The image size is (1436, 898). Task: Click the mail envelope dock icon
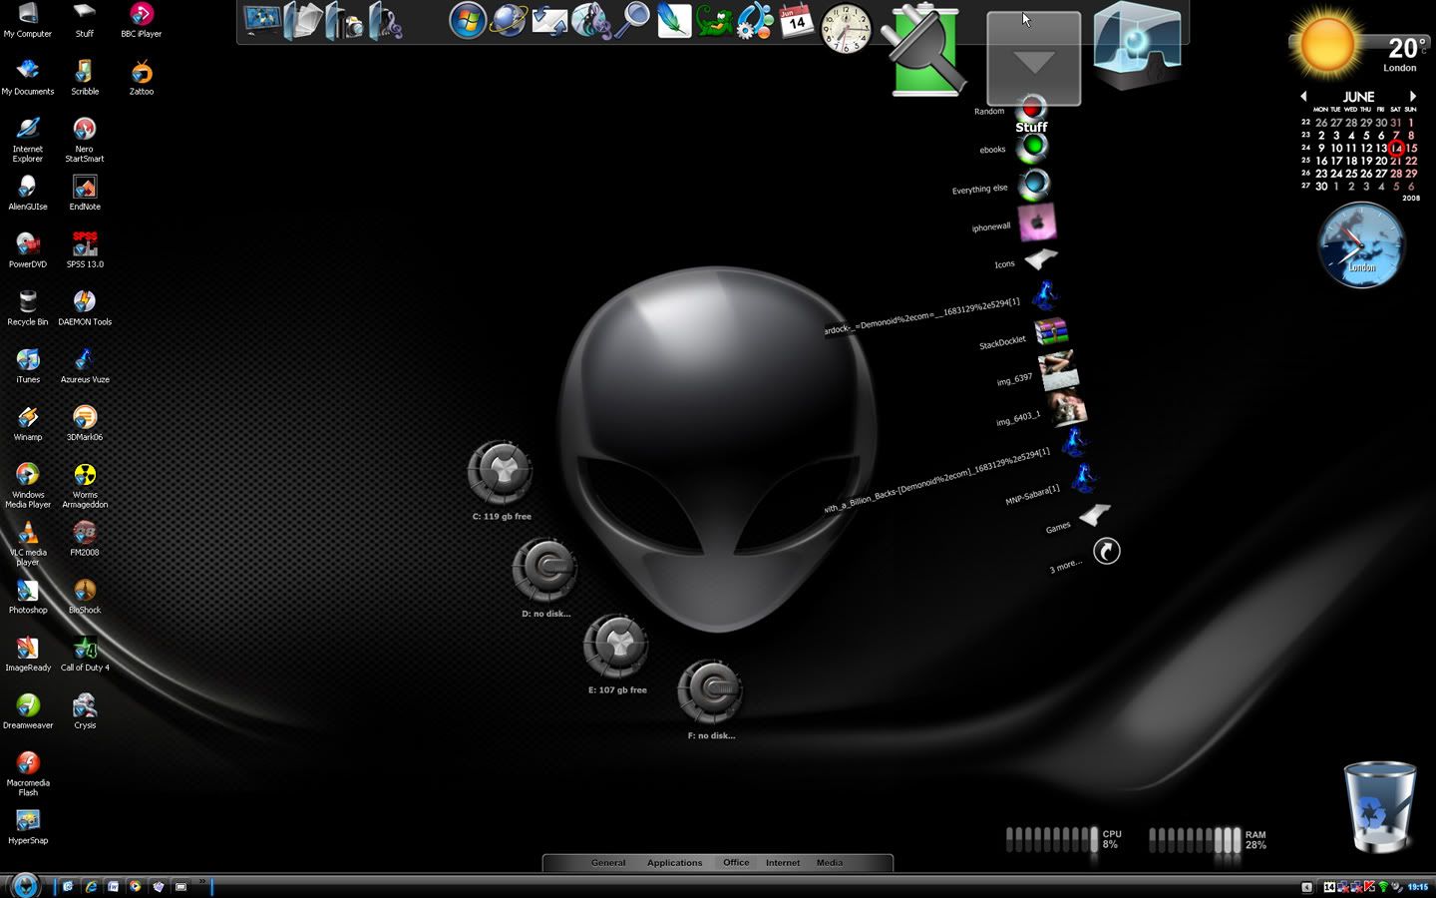coord(549,20)
